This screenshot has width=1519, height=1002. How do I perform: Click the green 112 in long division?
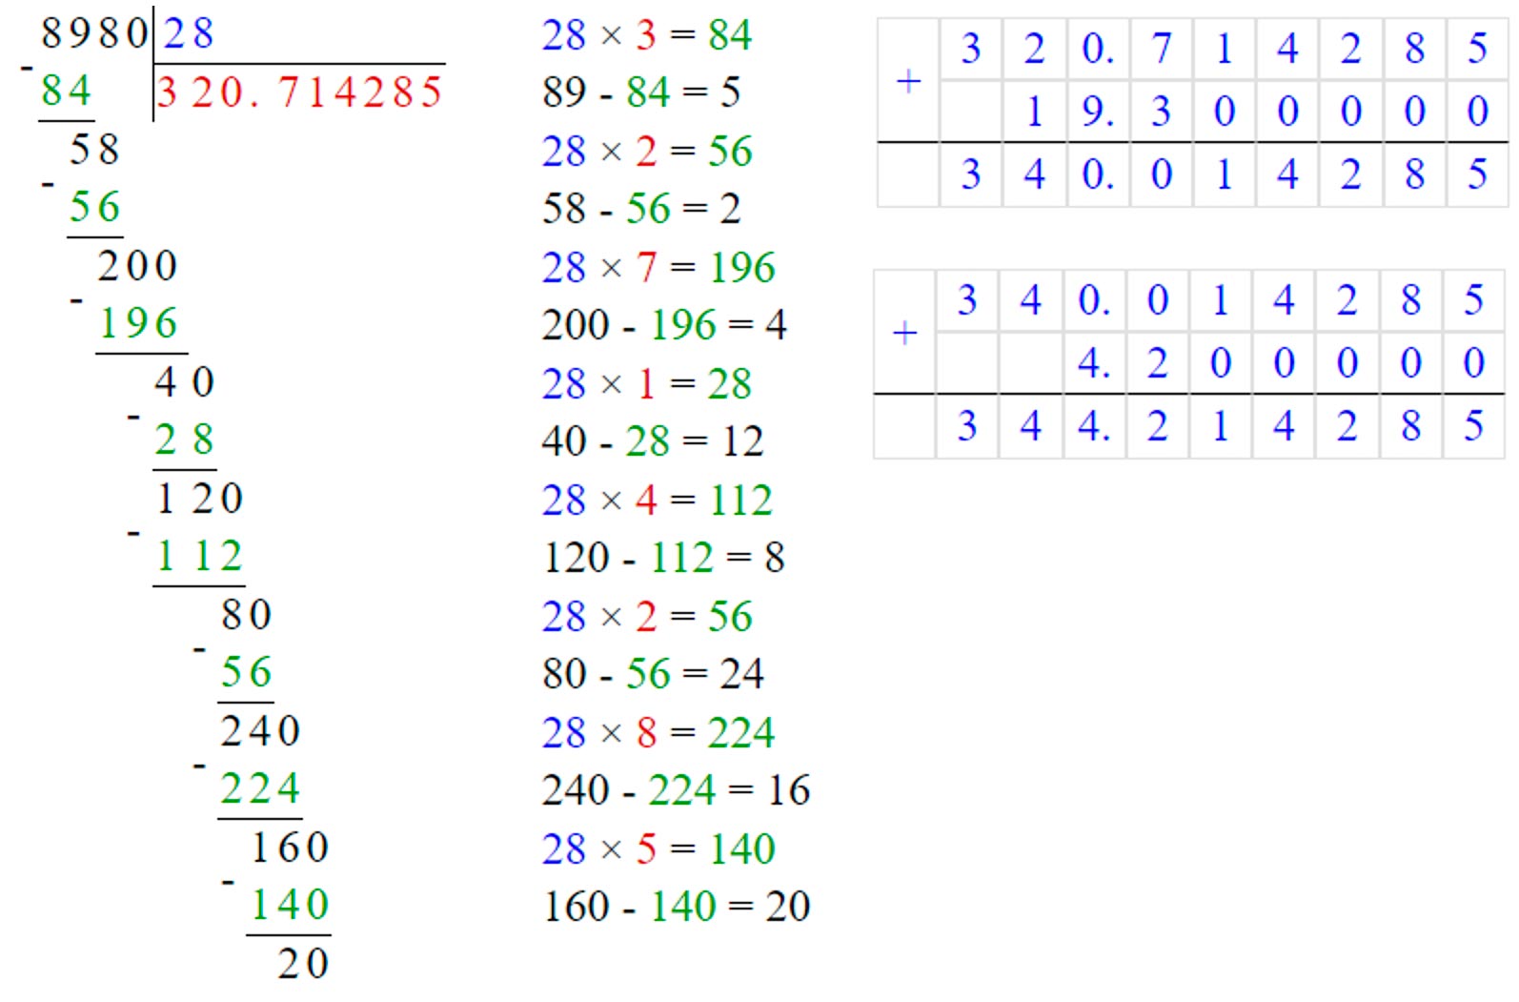pyautogui.click(x=199, y=557)
